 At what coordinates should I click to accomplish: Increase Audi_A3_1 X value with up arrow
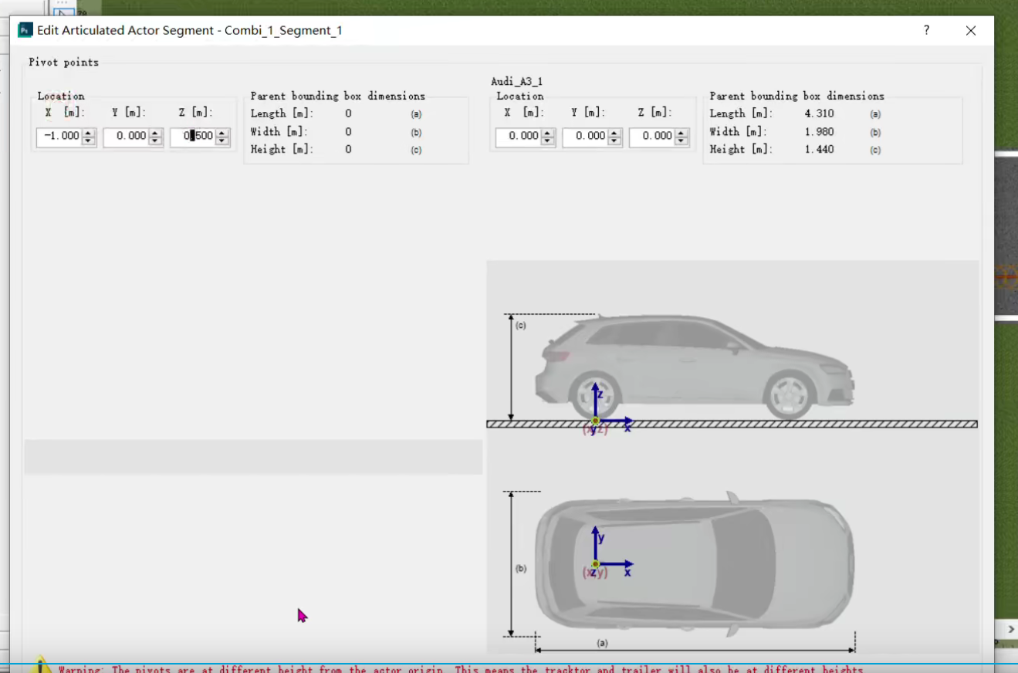tap(548, 133)
